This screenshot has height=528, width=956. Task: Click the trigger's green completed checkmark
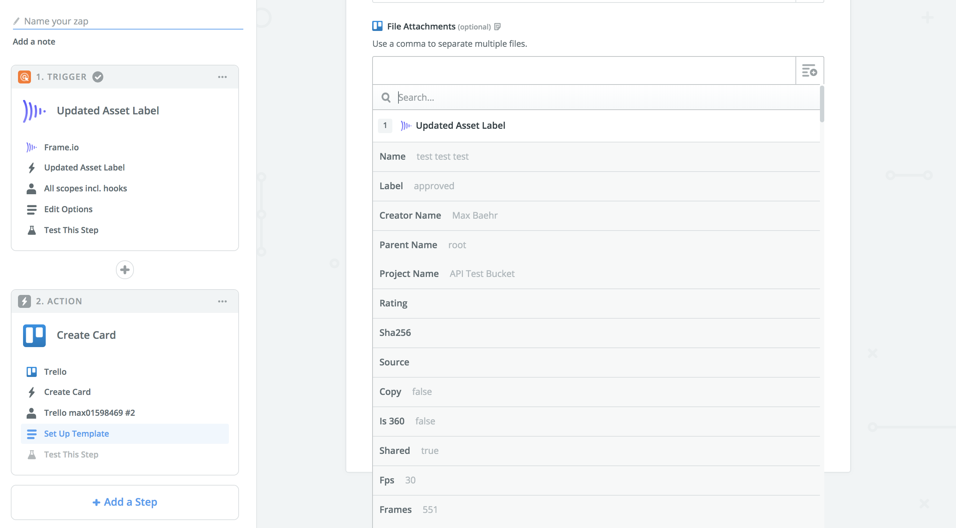point(98,77)
